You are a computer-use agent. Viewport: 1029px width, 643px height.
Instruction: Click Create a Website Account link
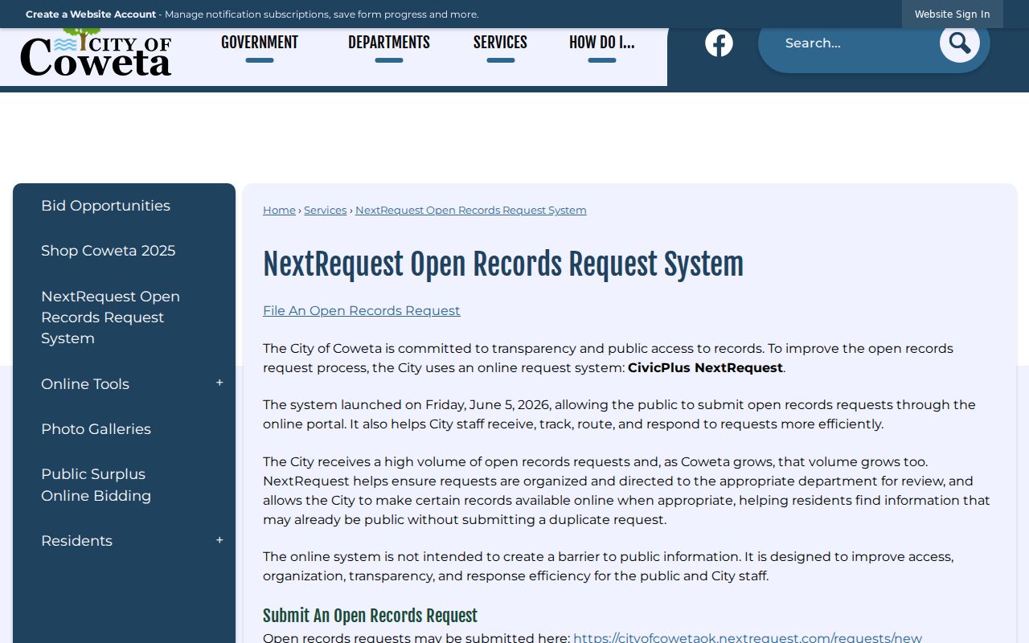(x=91, y=14)
